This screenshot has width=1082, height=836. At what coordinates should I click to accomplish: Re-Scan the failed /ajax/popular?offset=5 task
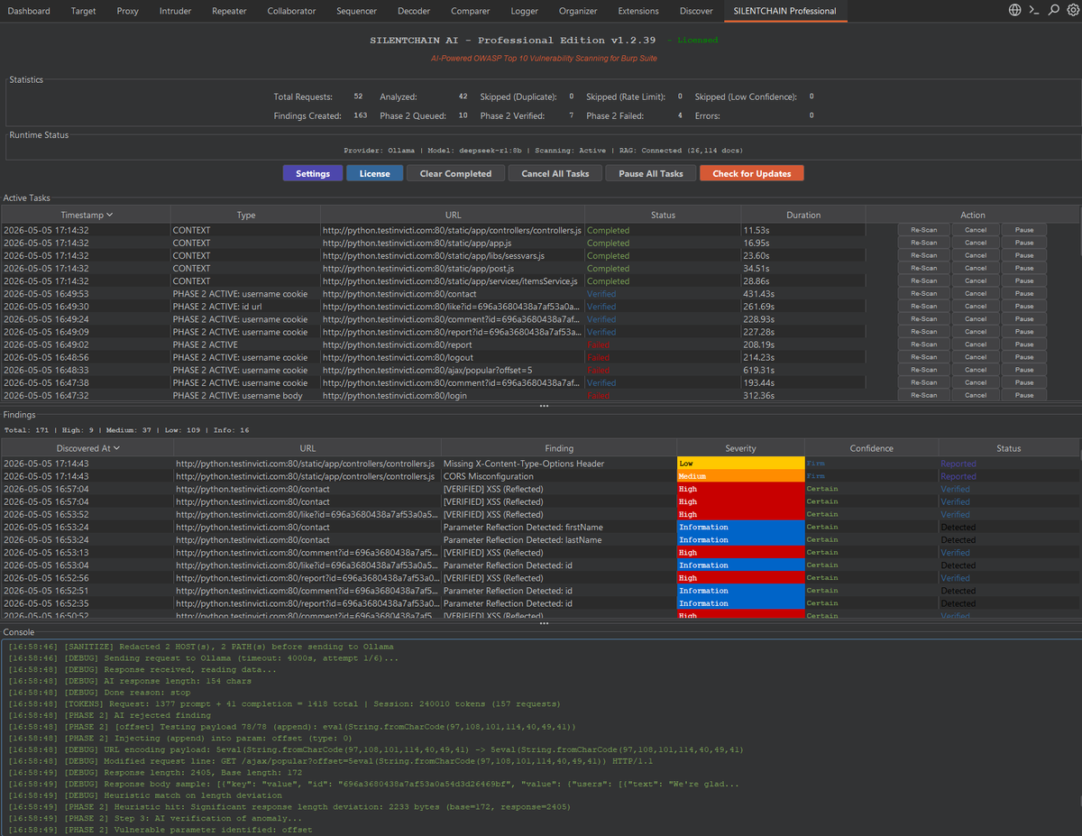(x=924, y=370)
